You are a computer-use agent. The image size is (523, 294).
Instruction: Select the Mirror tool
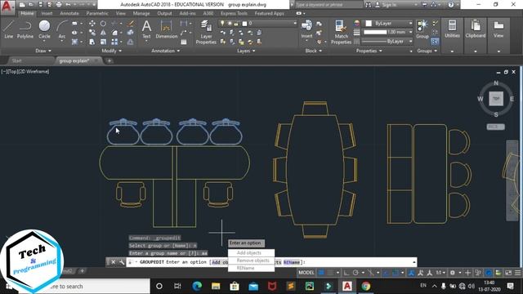click(104, 33)
